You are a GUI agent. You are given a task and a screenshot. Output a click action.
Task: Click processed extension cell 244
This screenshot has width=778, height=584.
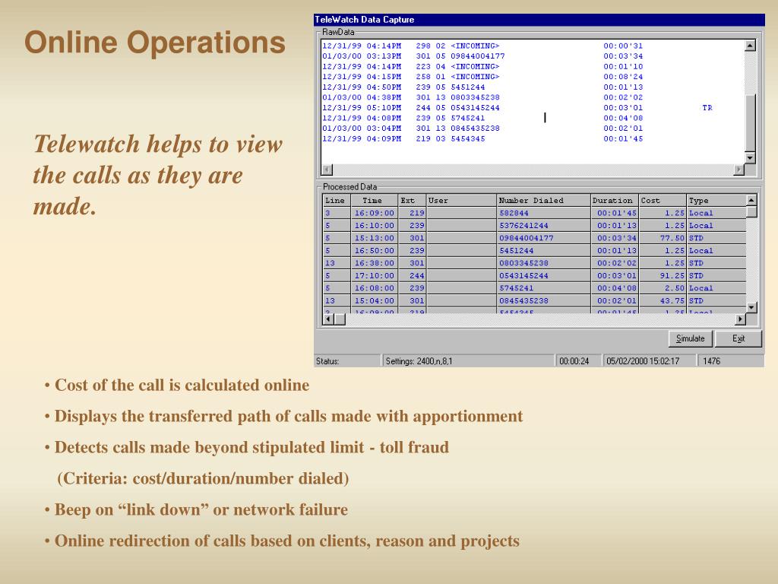click(413, 275)
